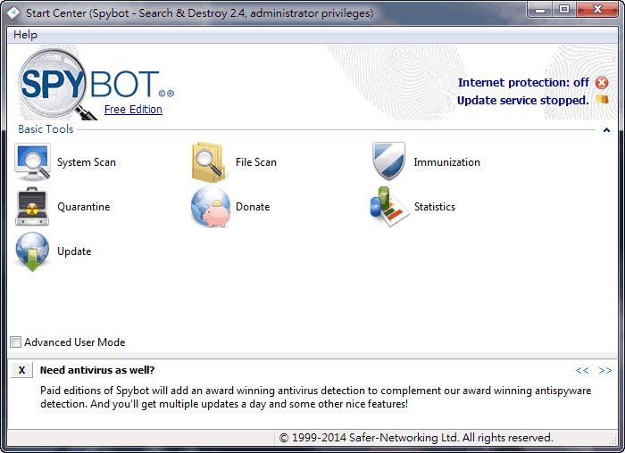
Task: Click the System Scan label
Action: [87, 162]
